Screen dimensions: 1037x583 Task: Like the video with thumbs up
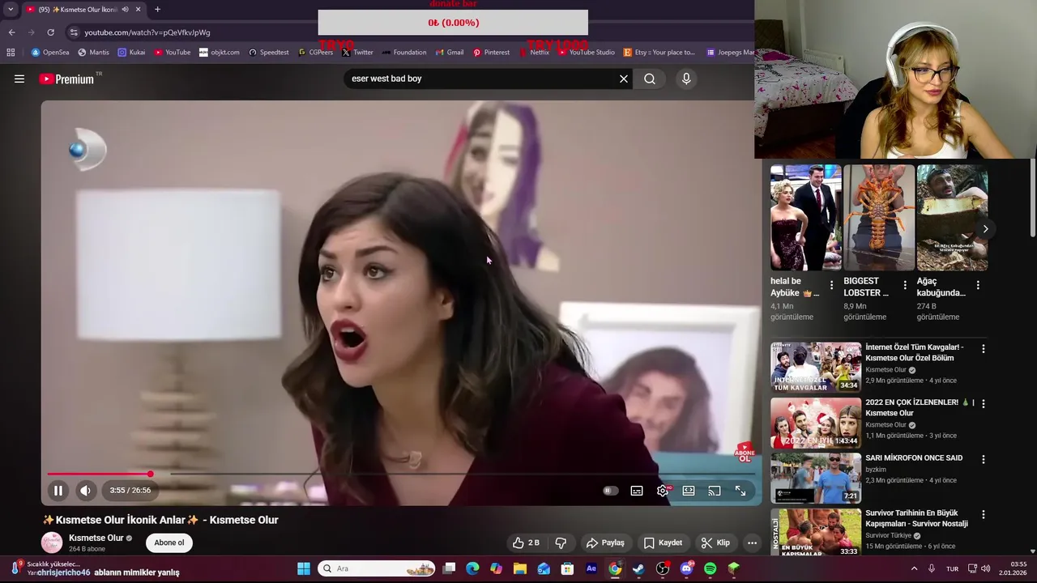(x=526, y=543)
